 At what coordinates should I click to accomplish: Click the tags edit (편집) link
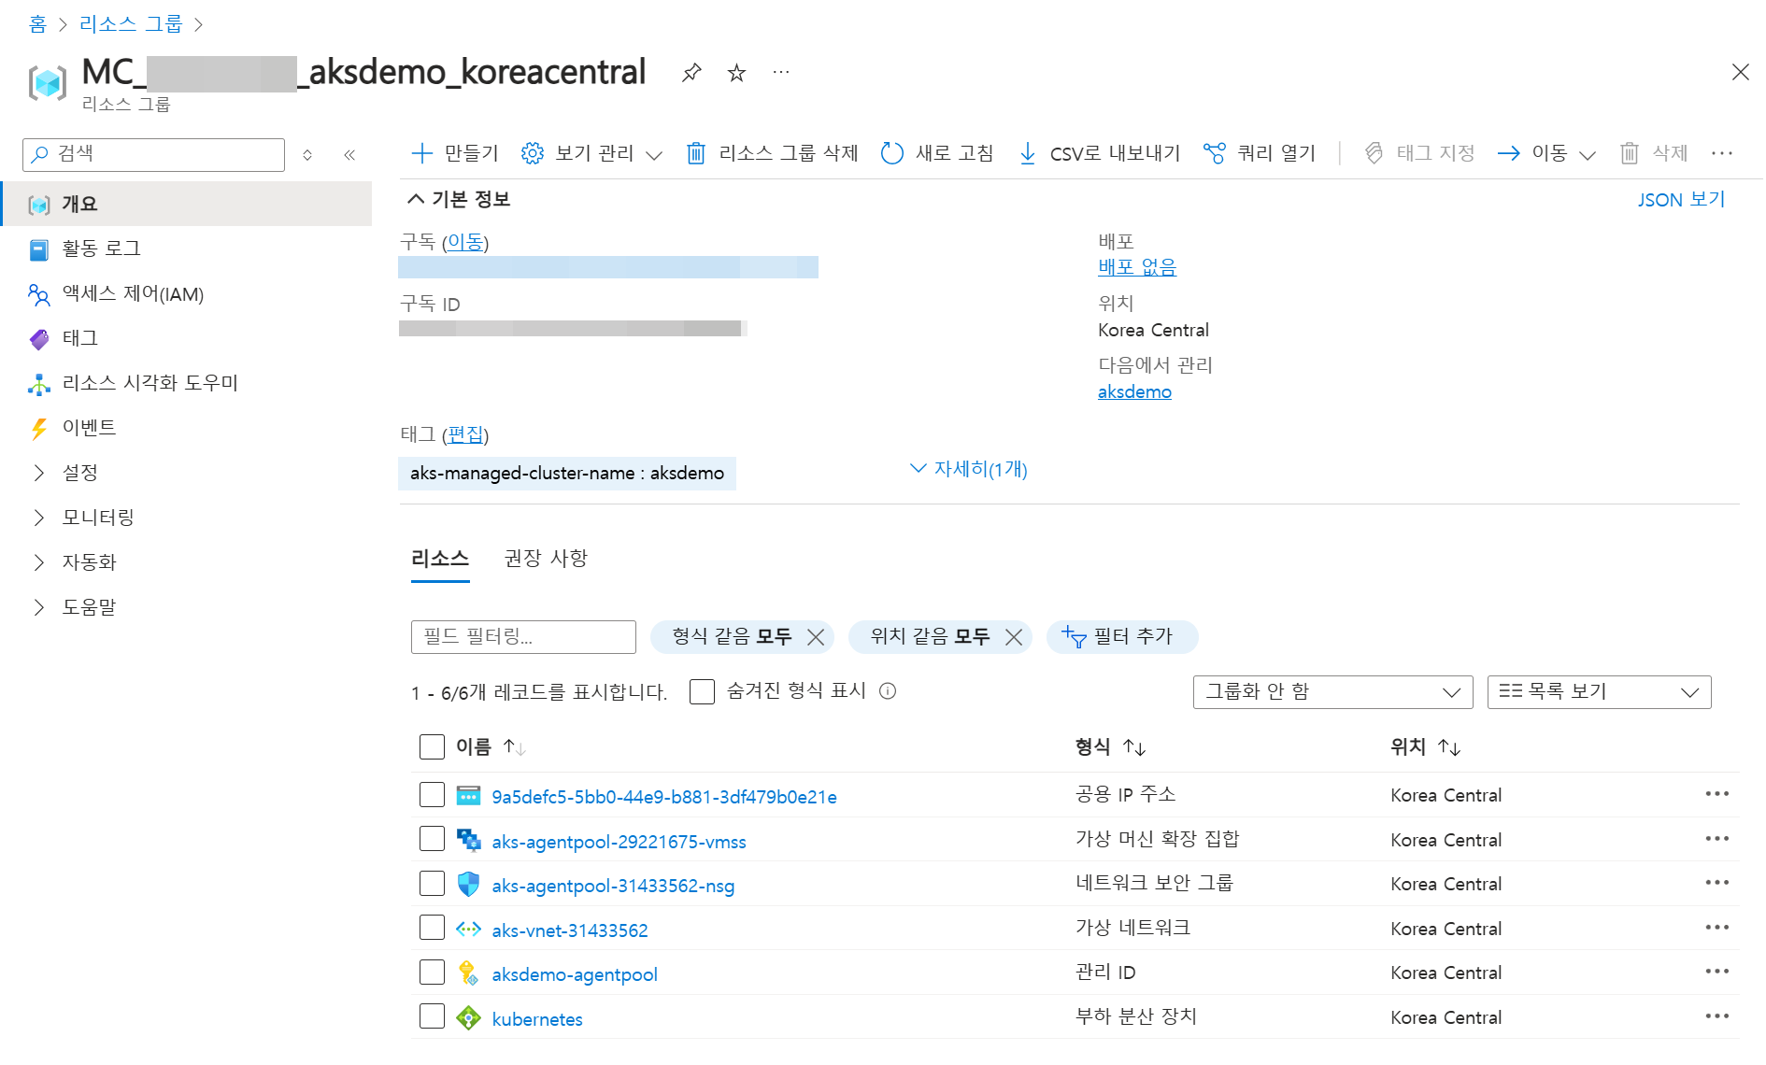465,434
